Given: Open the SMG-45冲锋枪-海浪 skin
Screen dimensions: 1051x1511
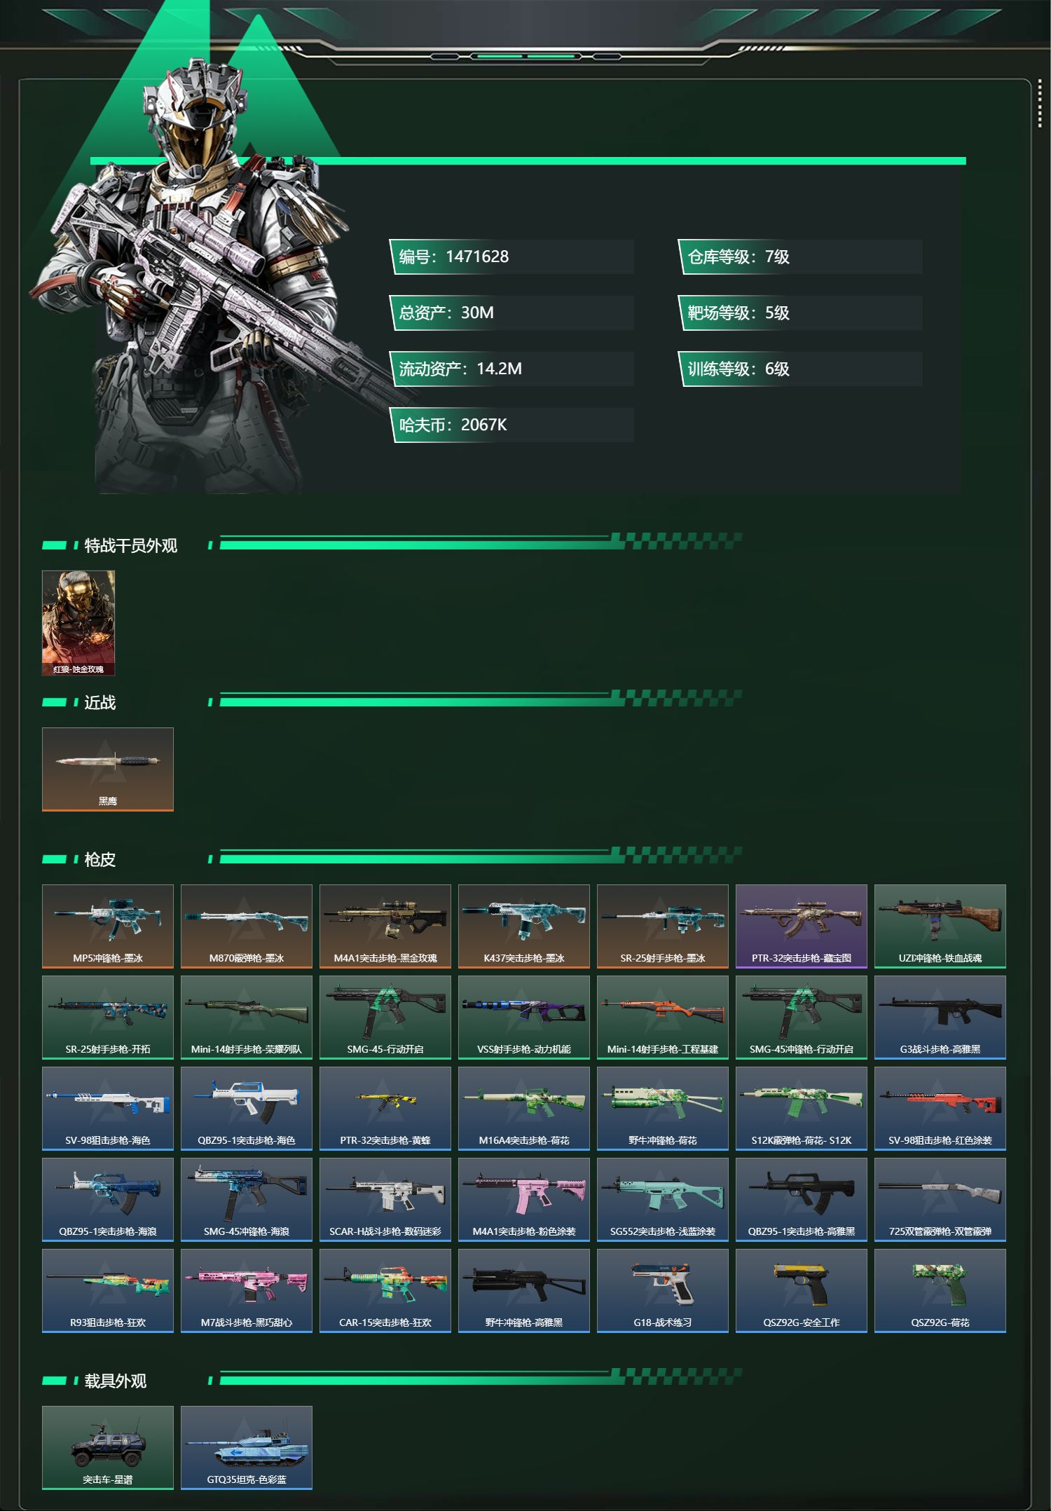Looking at the screenshot, I should [x=247, y=1200].
